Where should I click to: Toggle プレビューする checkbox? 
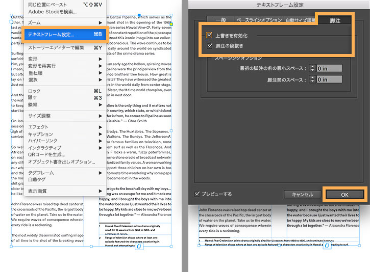(x=197, y=194)
